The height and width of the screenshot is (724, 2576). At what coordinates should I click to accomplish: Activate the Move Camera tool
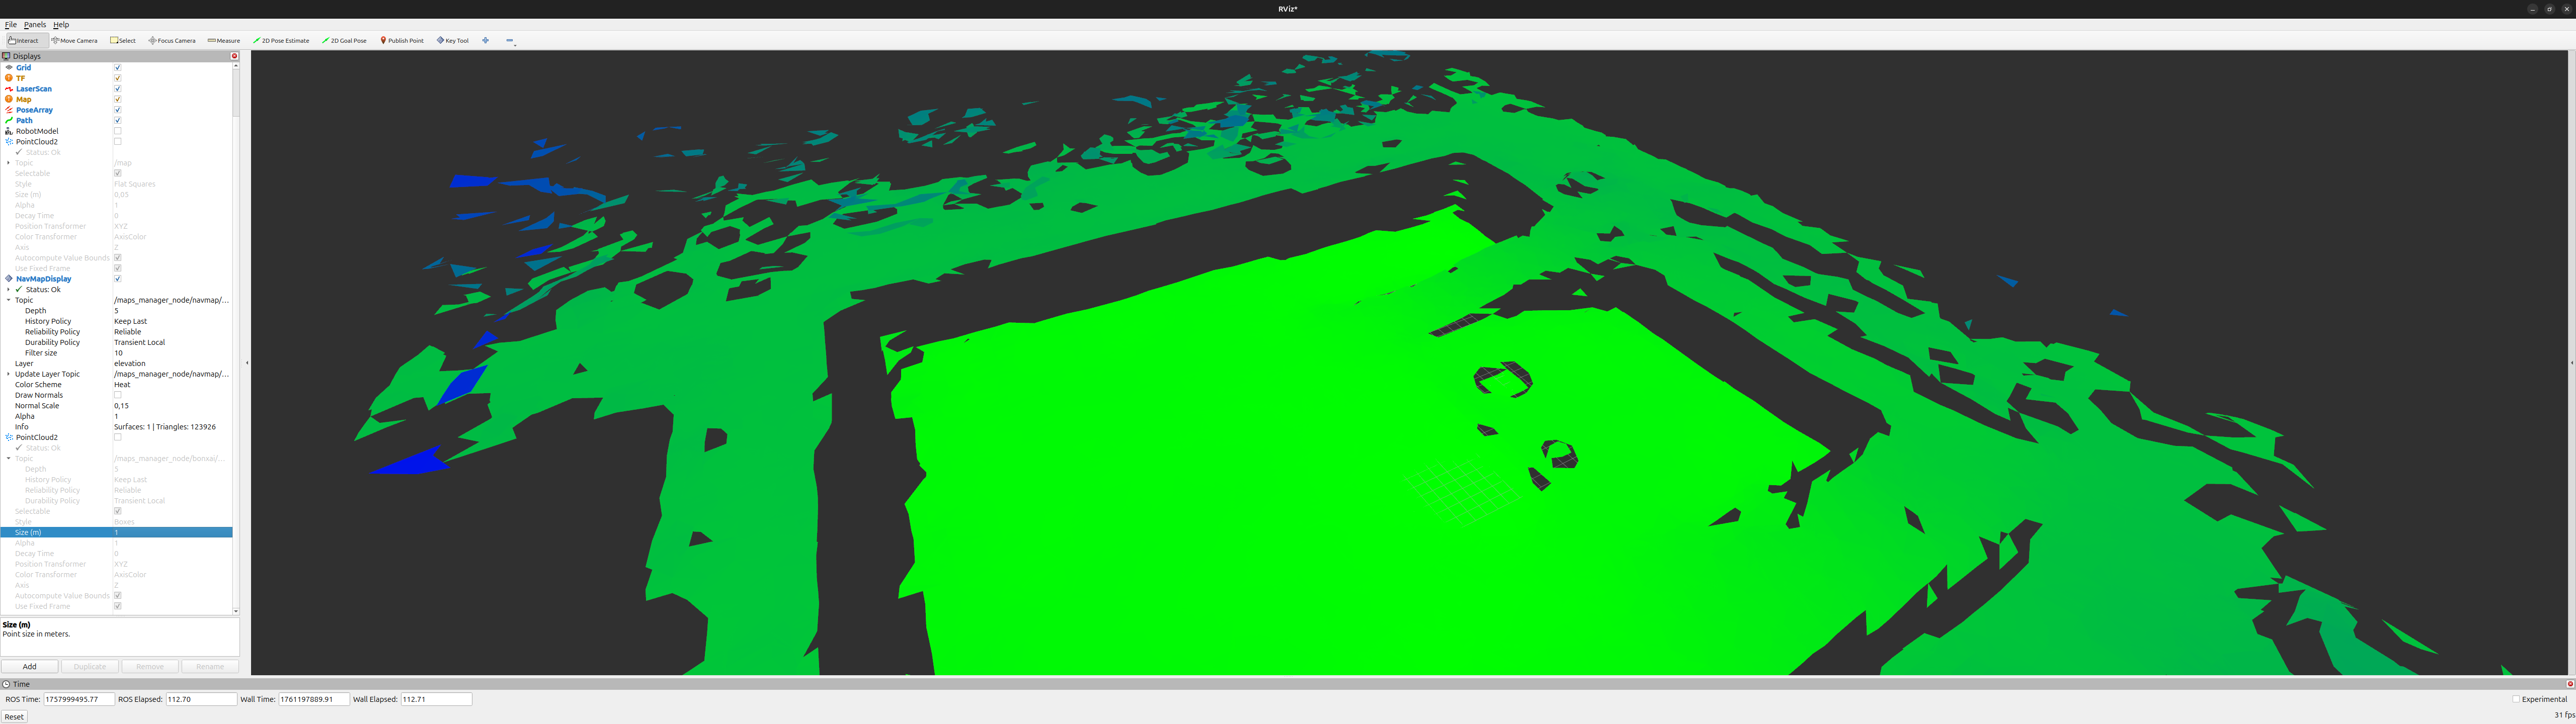coord(74,40)
